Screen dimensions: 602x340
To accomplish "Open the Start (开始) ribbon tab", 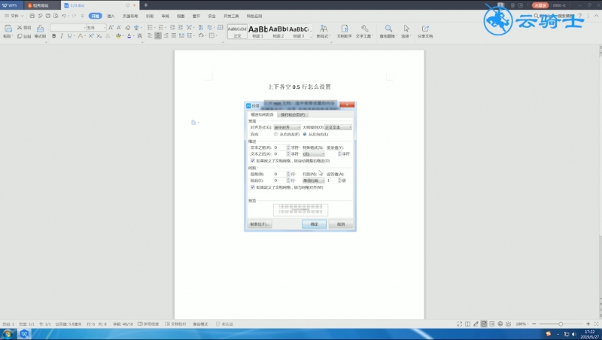I will 96,16.
